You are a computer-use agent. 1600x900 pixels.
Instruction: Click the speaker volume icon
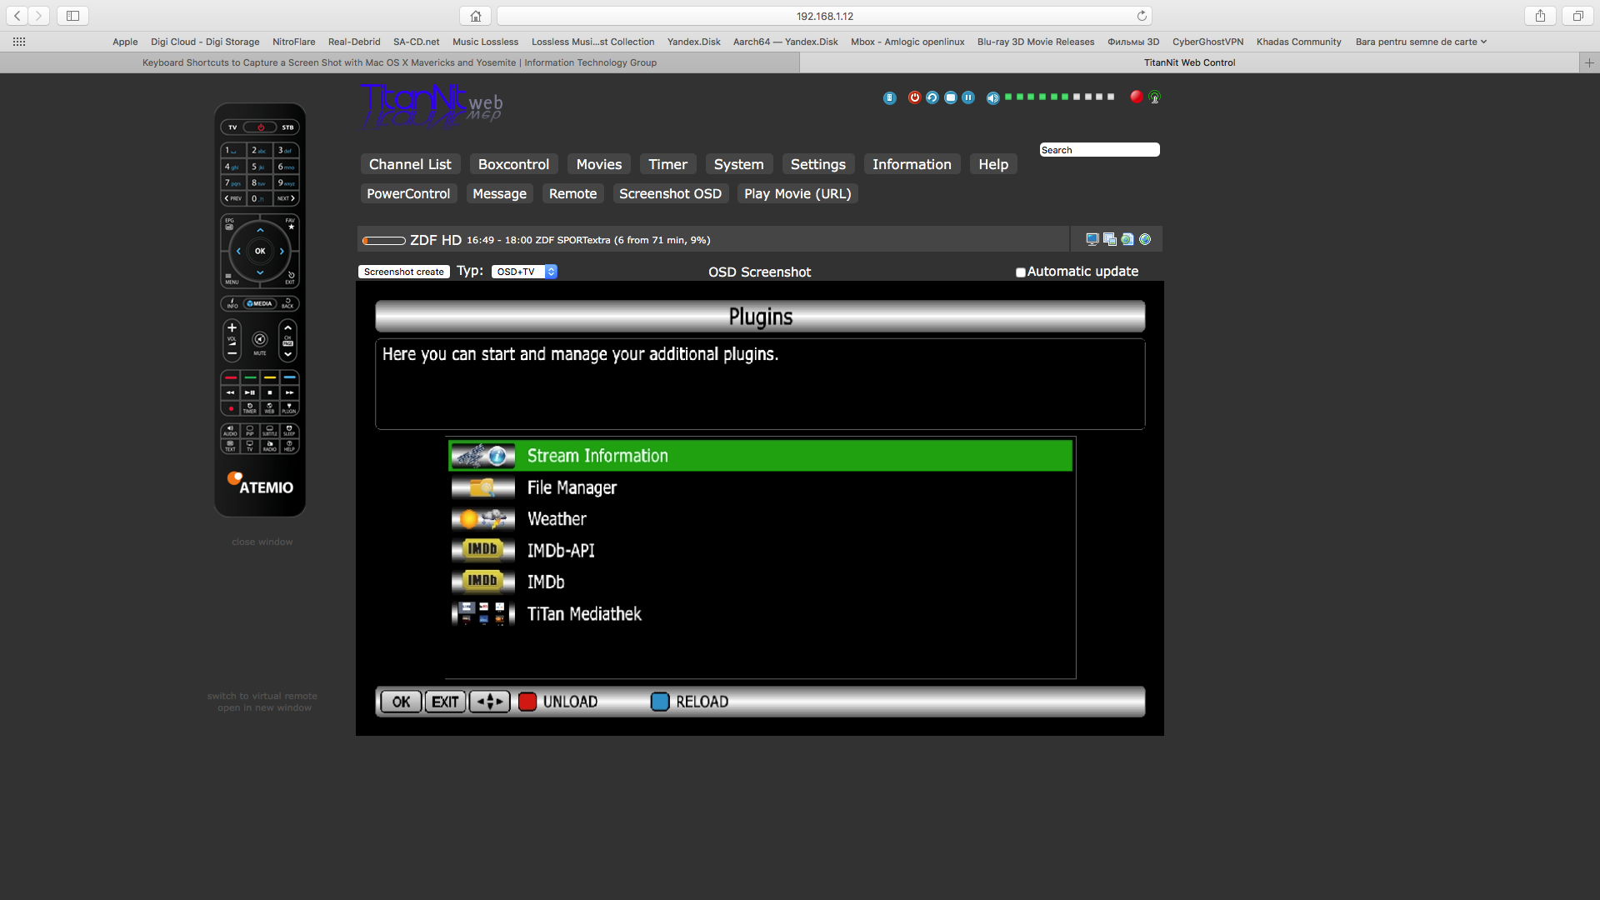tap(992, 98)
